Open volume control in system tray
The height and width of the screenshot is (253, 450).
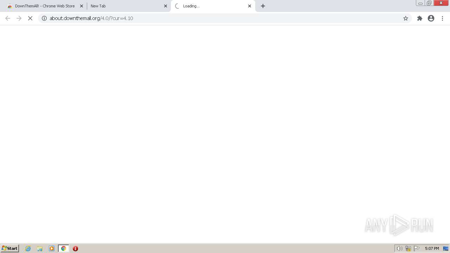(x=399, y=248)
